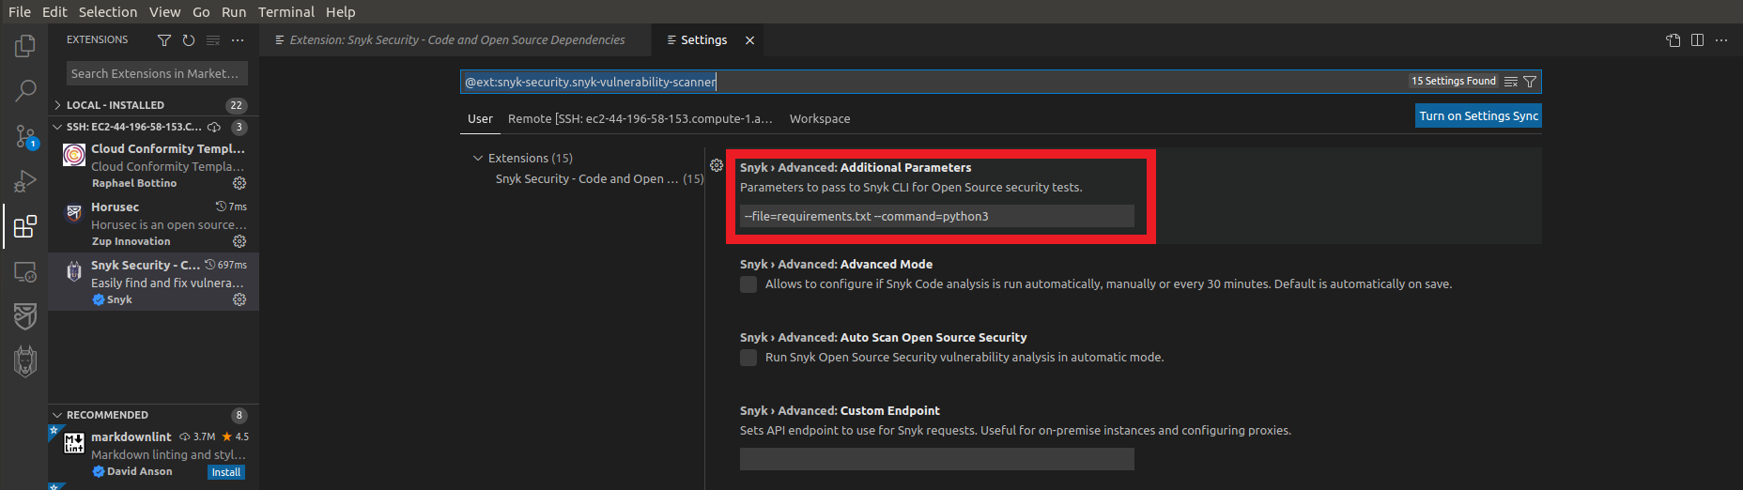Open the Explorer view in activity bar
1743x490 pixels.
(x=25, y=45)
